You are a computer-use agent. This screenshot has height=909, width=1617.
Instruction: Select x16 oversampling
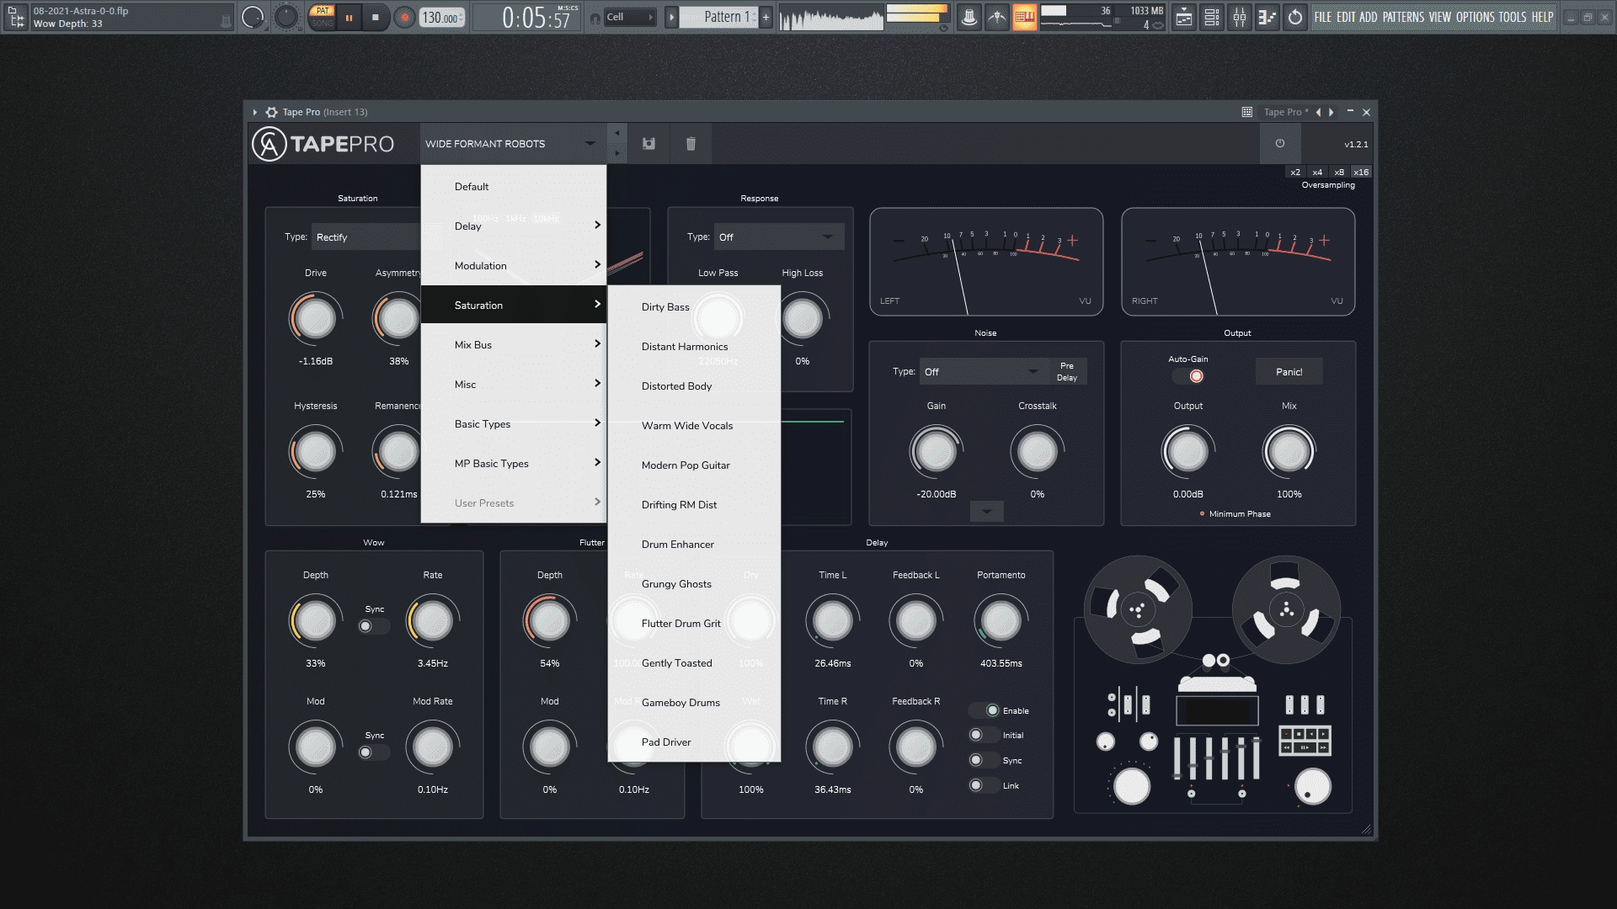click(x=1361, y=172)
